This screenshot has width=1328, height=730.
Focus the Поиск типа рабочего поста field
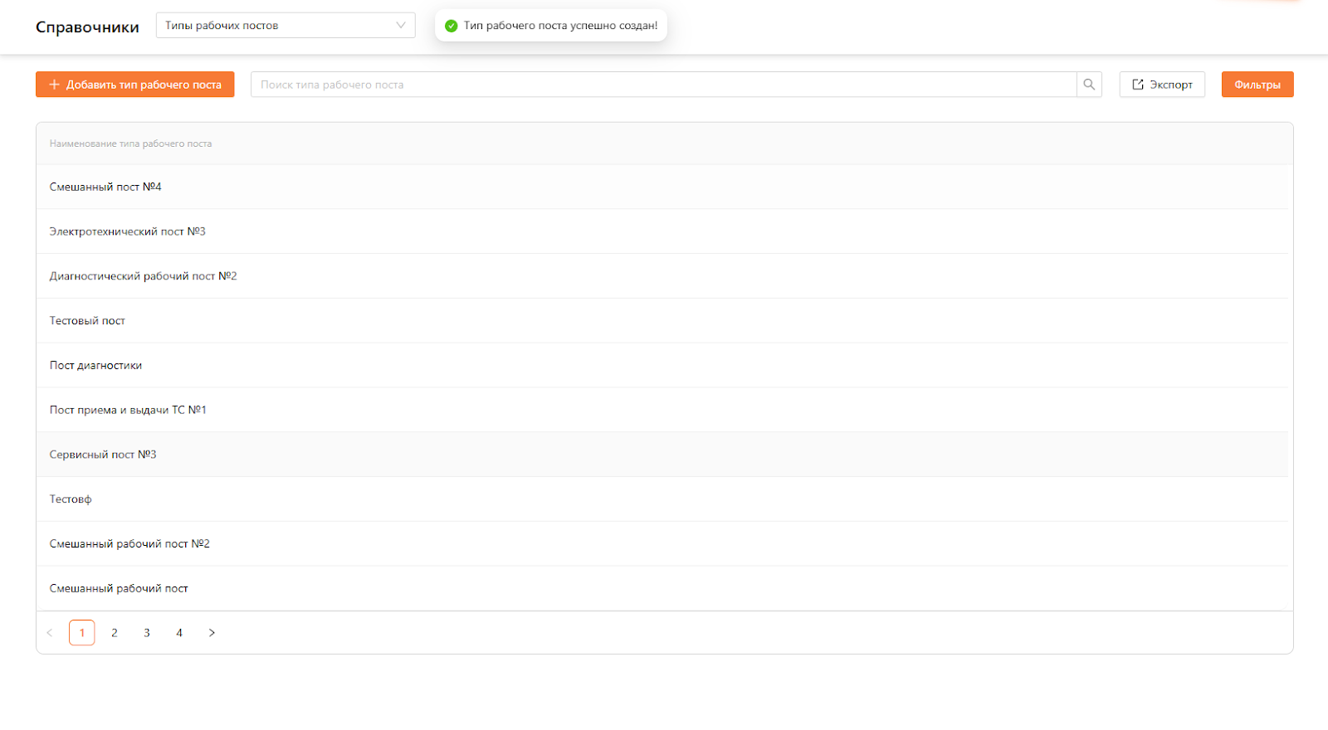662,85
